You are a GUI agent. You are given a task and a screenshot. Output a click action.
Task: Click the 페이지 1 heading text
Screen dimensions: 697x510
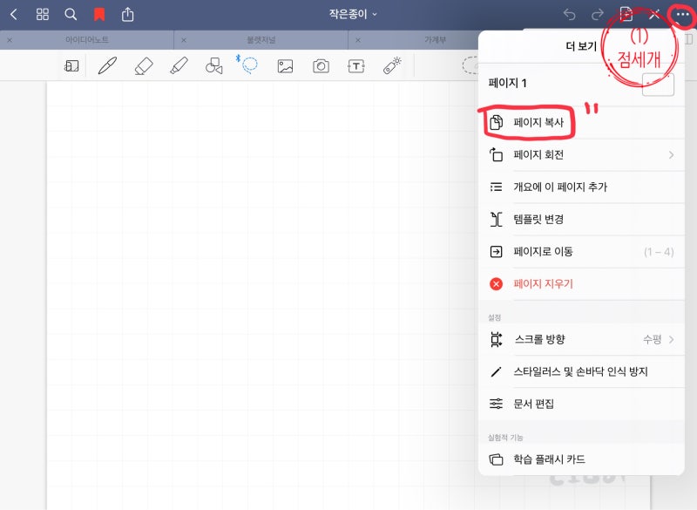point(507,83)
